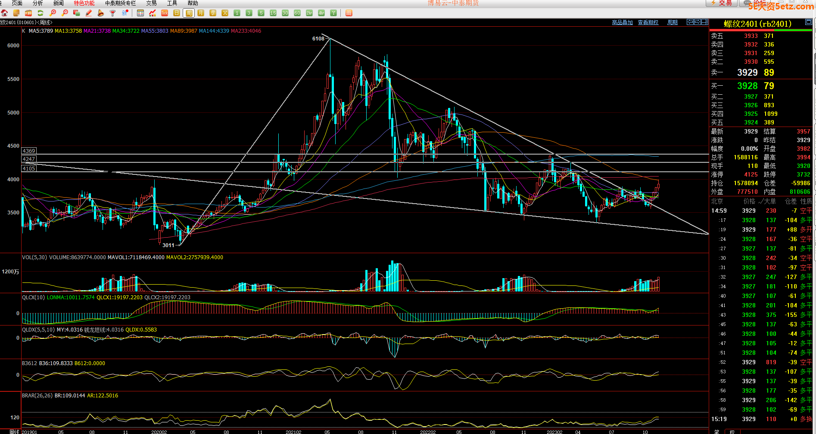816x434 pixels.
Task: Open the F10 information icon
Action: click(x=28, y=13)
